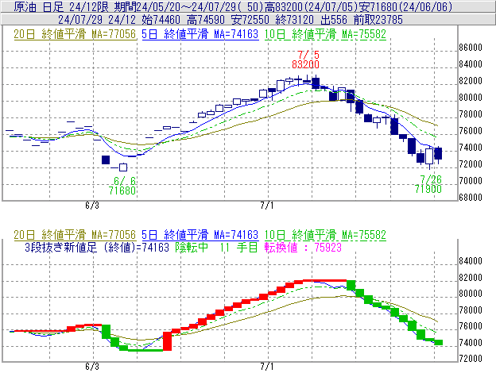Click the red '7/5 83200' high annotation
Image resolution: width=496 pixels, height=377 pixels.
pyautogui.click(x=305, y=60)
